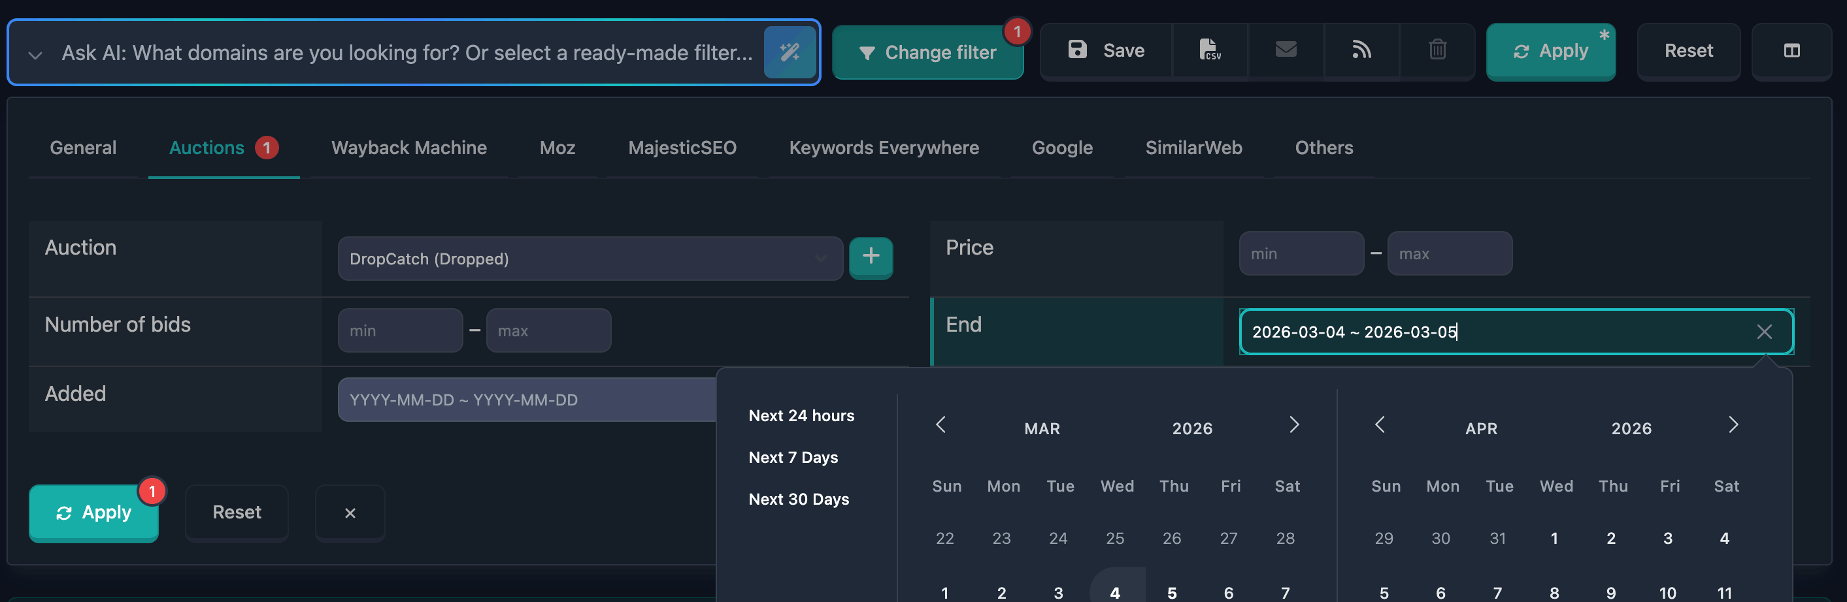Clear the End date range input
1847x602 pixels.
(1765, 331)
